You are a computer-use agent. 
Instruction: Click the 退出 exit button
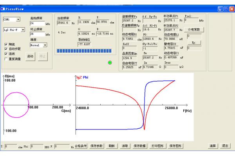[x=225, y=146]
